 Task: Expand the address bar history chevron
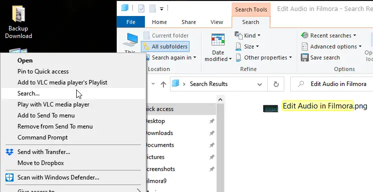[260, 84]
